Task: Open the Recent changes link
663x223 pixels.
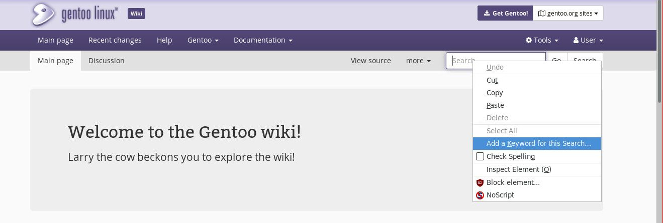Action: pos(115,40)
